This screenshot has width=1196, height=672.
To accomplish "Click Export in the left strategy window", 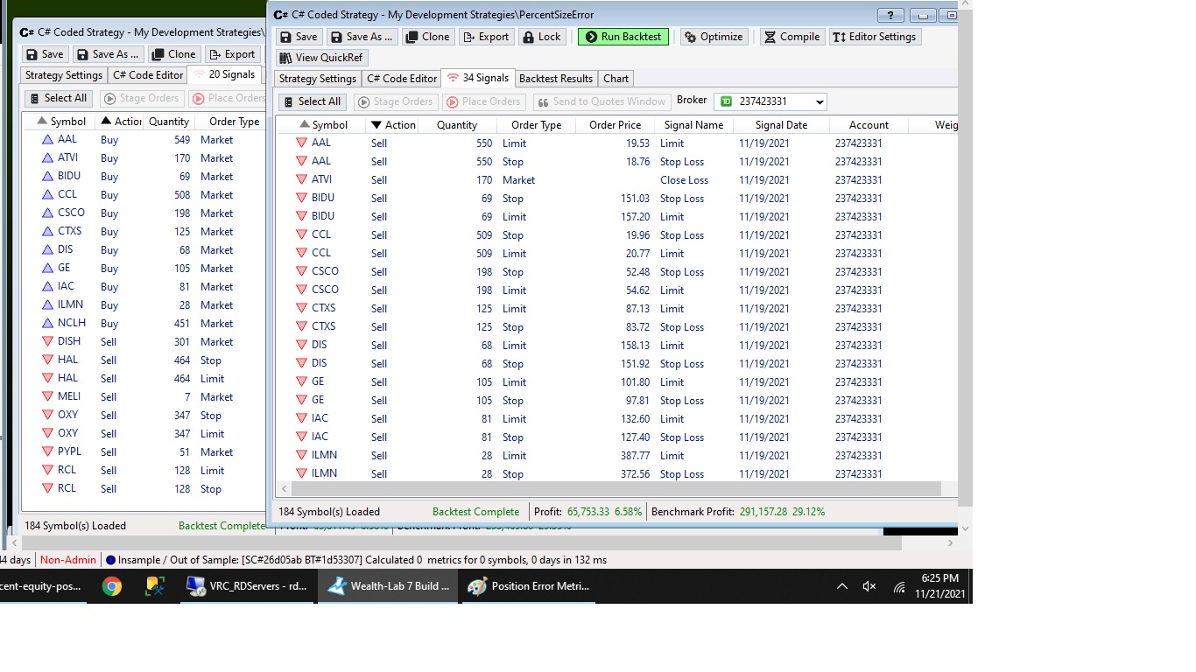I will [x=231, y=54].
